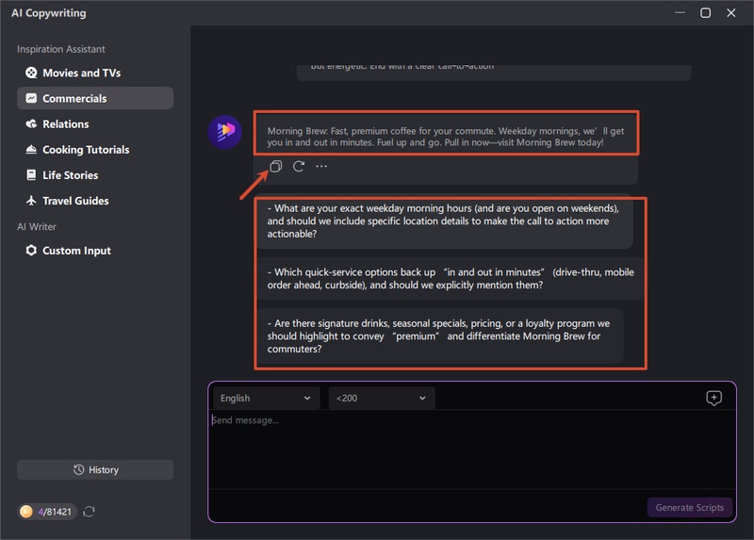The height and width of the screenshot is (540, 754).
Task: Open the <200 word count dropdown
Action: point(382,398)
